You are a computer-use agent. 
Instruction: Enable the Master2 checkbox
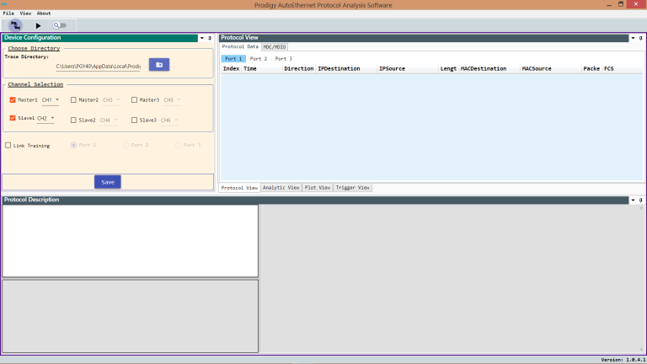point(73,100)
